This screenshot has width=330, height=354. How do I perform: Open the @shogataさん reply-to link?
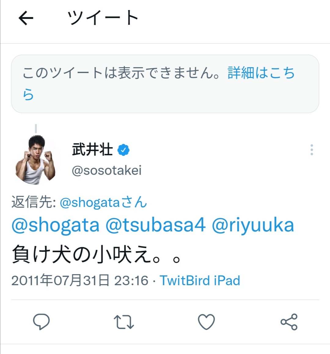point(103,202)
